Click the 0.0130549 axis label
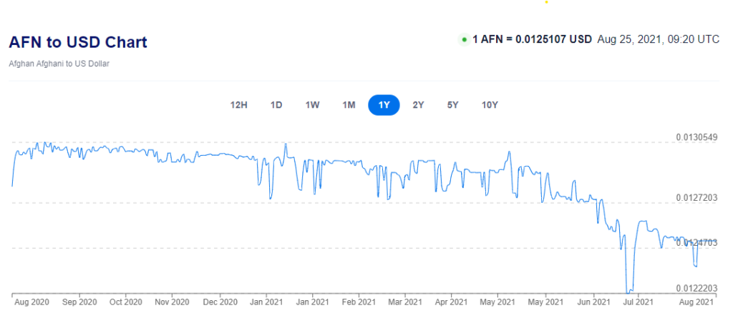The height and width of the screenshot is (323, 733). 696,137
